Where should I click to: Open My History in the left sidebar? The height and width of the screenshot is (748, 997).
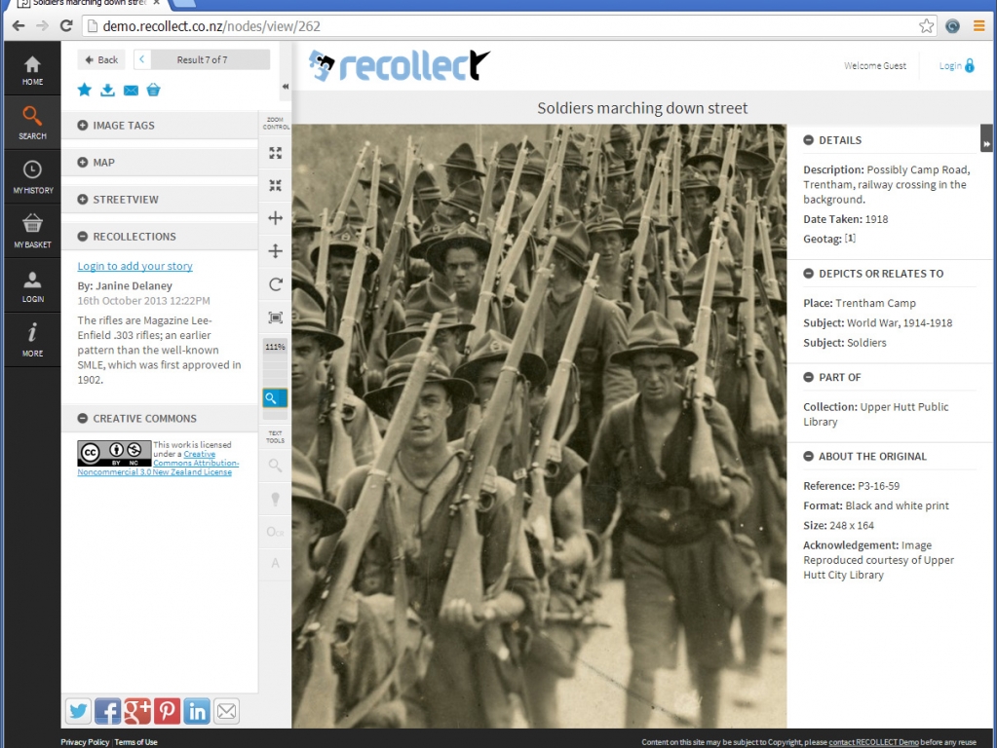pos(32,176)
